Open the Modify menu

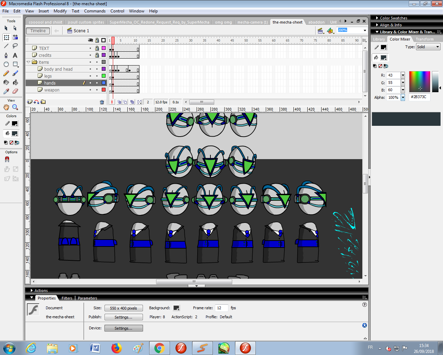click(60, 11)
